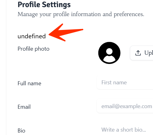Screen dimensions: 153x135
Task: Click the red arrow annotation
Action: 66,32
